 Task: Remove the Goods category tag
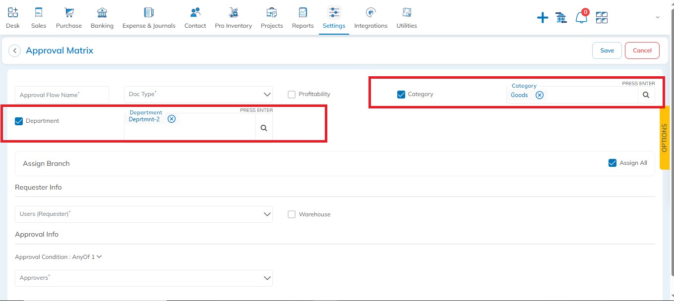540,95
